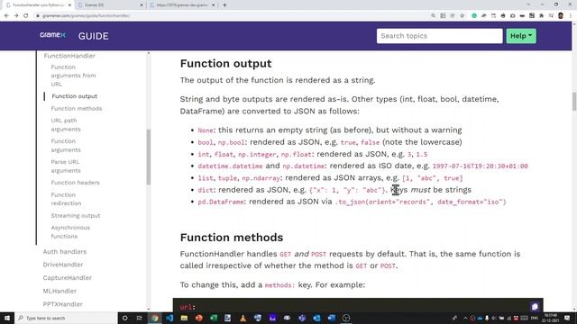Open Chrome's tab search chevron
This screenshot has width=577, height=324.
pos(528,4)
